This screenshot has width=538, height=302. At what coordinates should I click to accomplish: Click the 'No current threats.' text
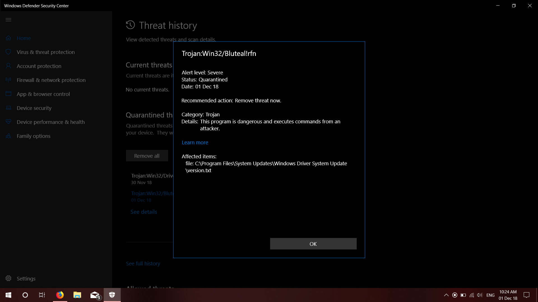click(147, 89)
